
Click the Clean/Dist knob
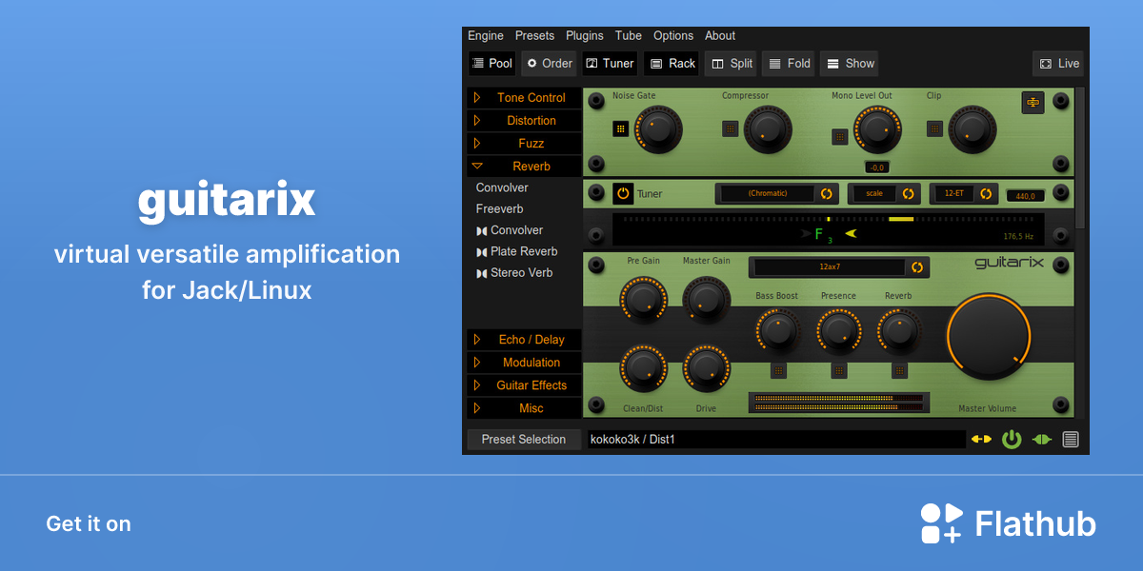643,367
